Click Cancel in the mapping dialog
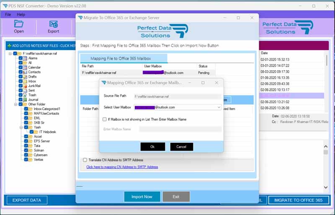The width and height of the screenshot is (335, 215). click(181, 147)
